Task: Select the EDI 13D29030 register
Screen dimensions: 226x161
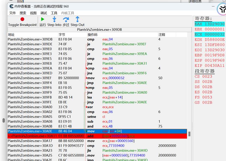Action: 210,50
